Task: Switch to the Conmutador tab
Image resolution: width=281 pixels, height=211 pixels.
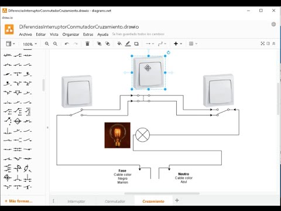Action: click(115, 201)
